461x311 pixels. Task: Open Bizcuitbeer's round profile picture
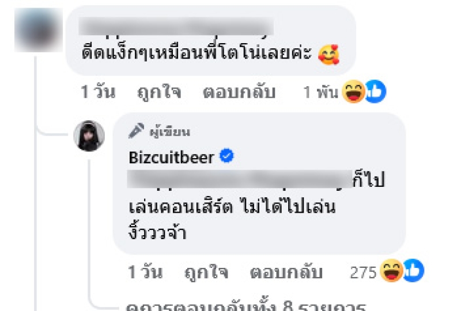coord(89,136)
